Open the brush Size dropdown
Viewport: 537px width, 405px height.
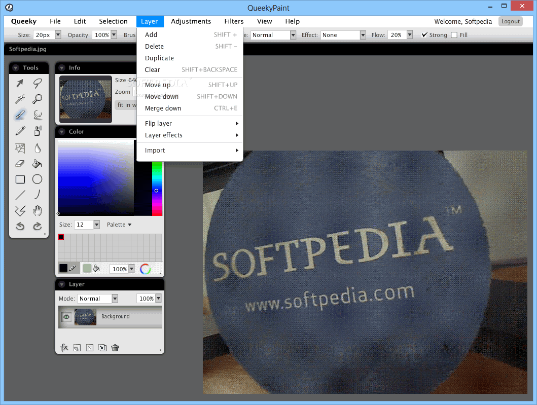click(58, 35)
